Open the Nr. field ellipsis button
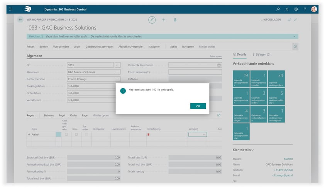Image resolution: width=325 pixels, height=188 pixels. coord(117,65)
